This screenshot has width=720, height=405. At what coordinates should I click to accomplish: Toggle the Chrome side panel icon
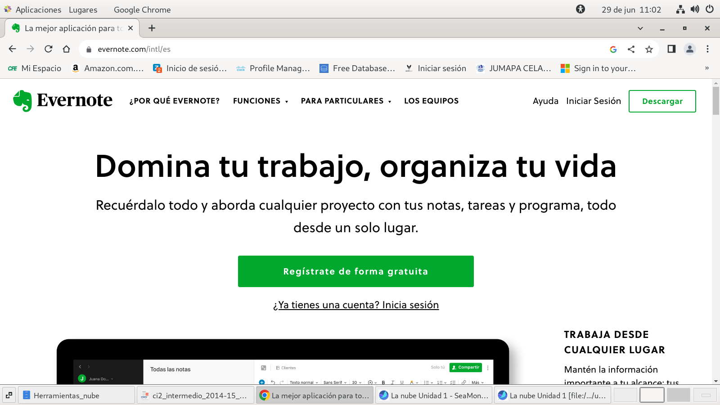(671, 49)
